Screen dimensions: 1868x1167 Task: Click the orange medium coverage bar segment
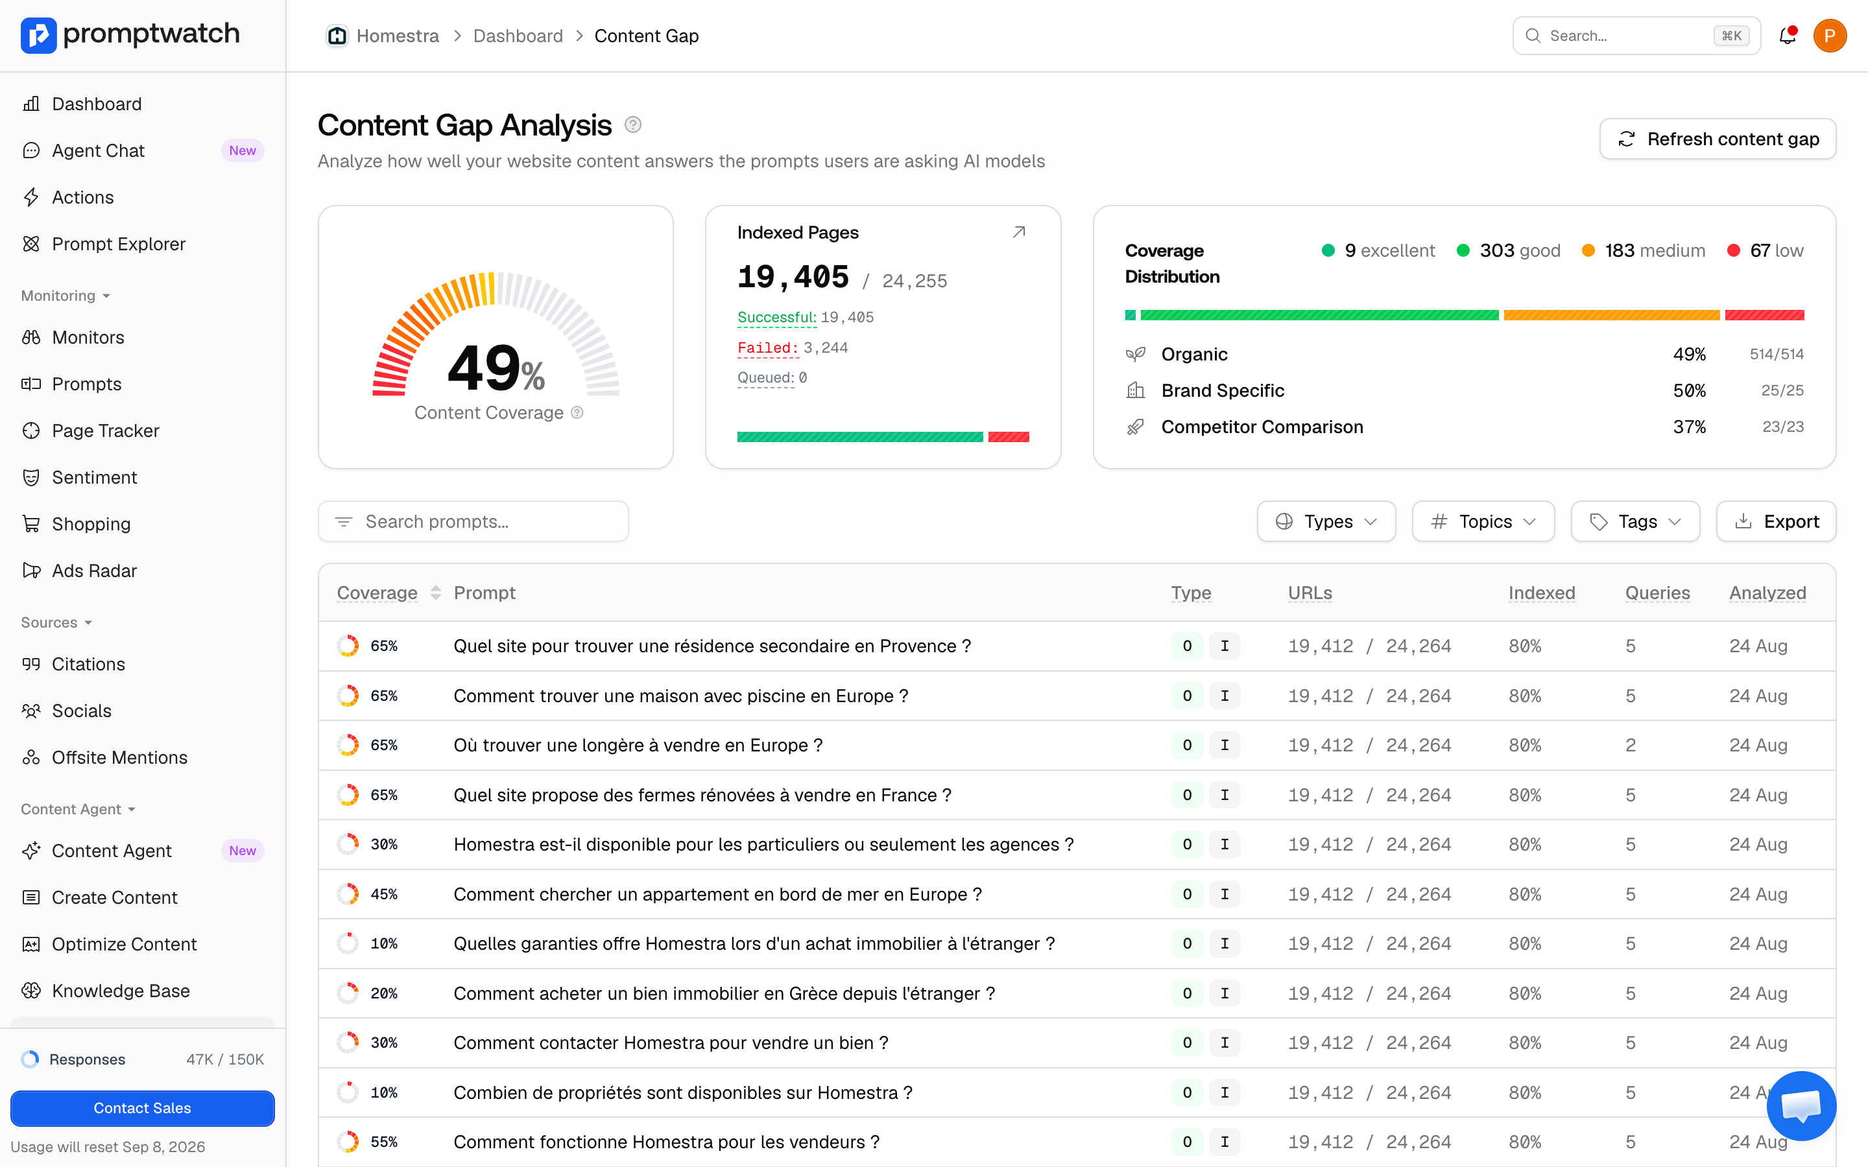[x=1611, y=315]
